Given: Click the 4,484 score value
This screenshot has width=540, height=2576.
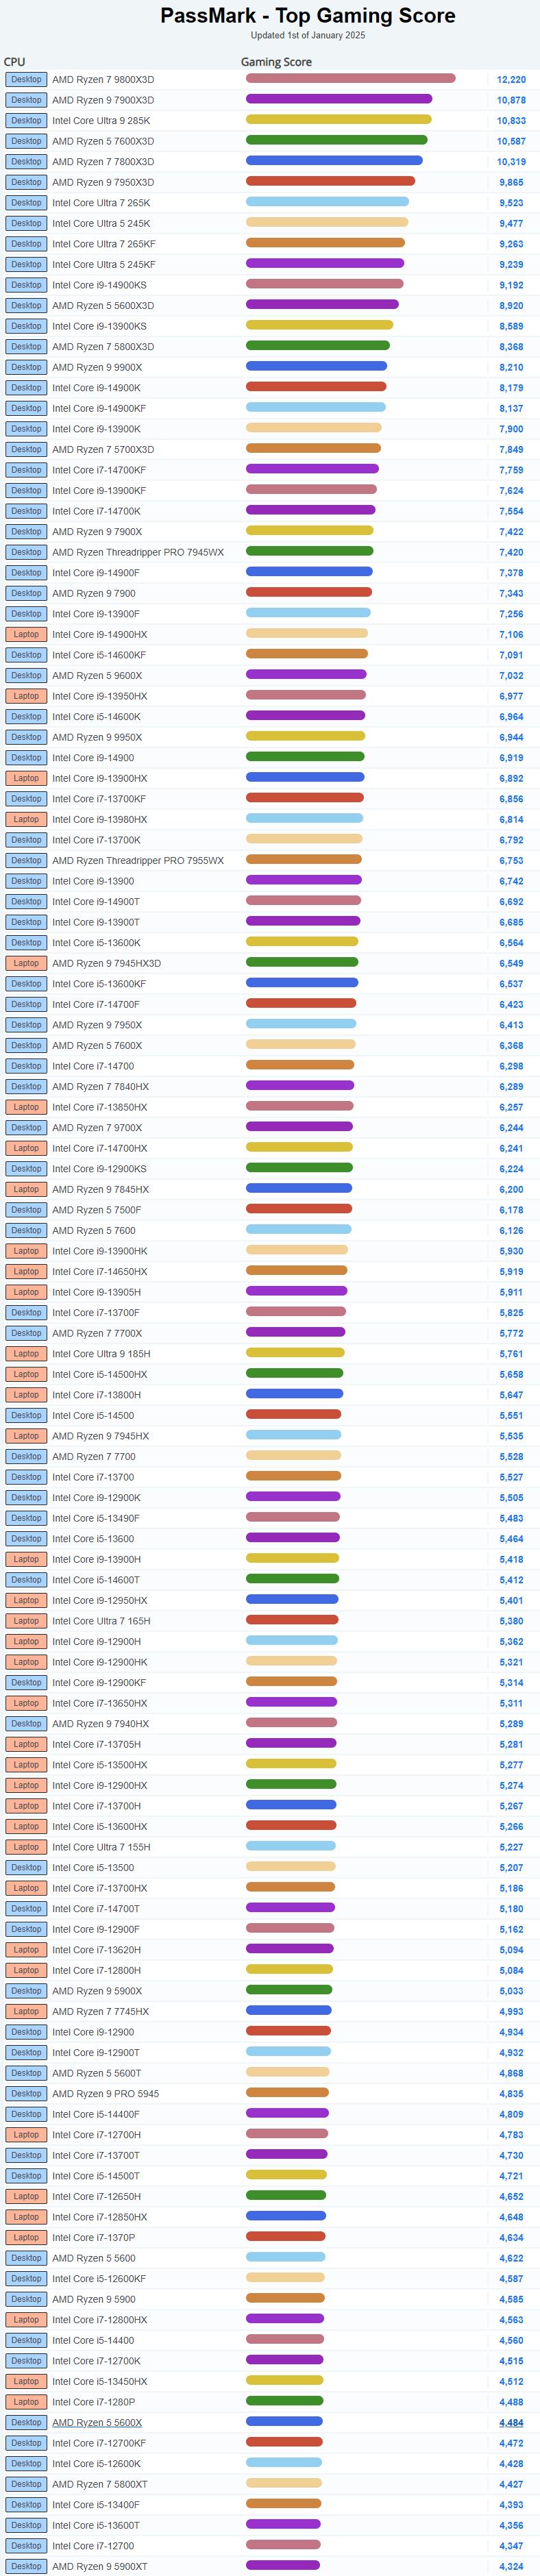Looking at the screenshot, I should click(x=510, y=2422).
